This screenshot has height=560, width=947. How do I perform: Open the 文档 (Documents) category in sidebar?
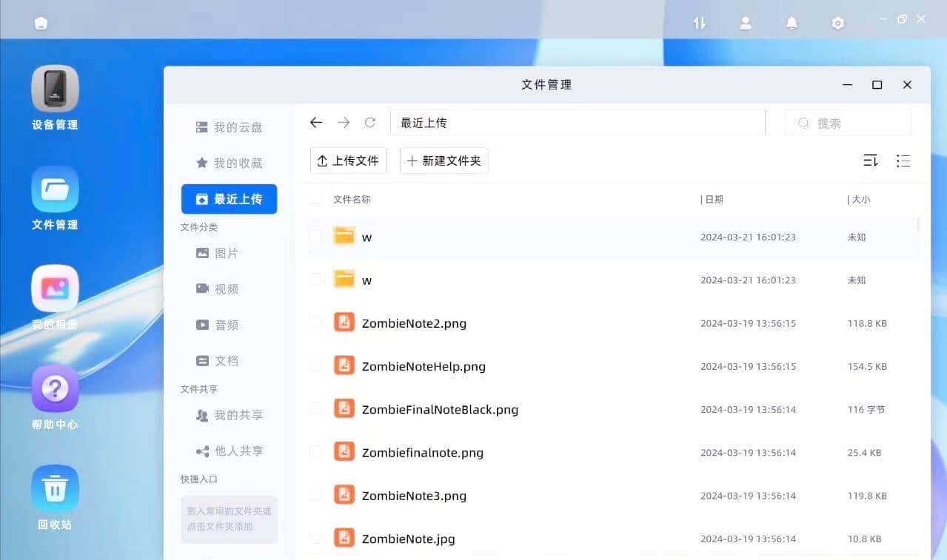coord(224,360)
